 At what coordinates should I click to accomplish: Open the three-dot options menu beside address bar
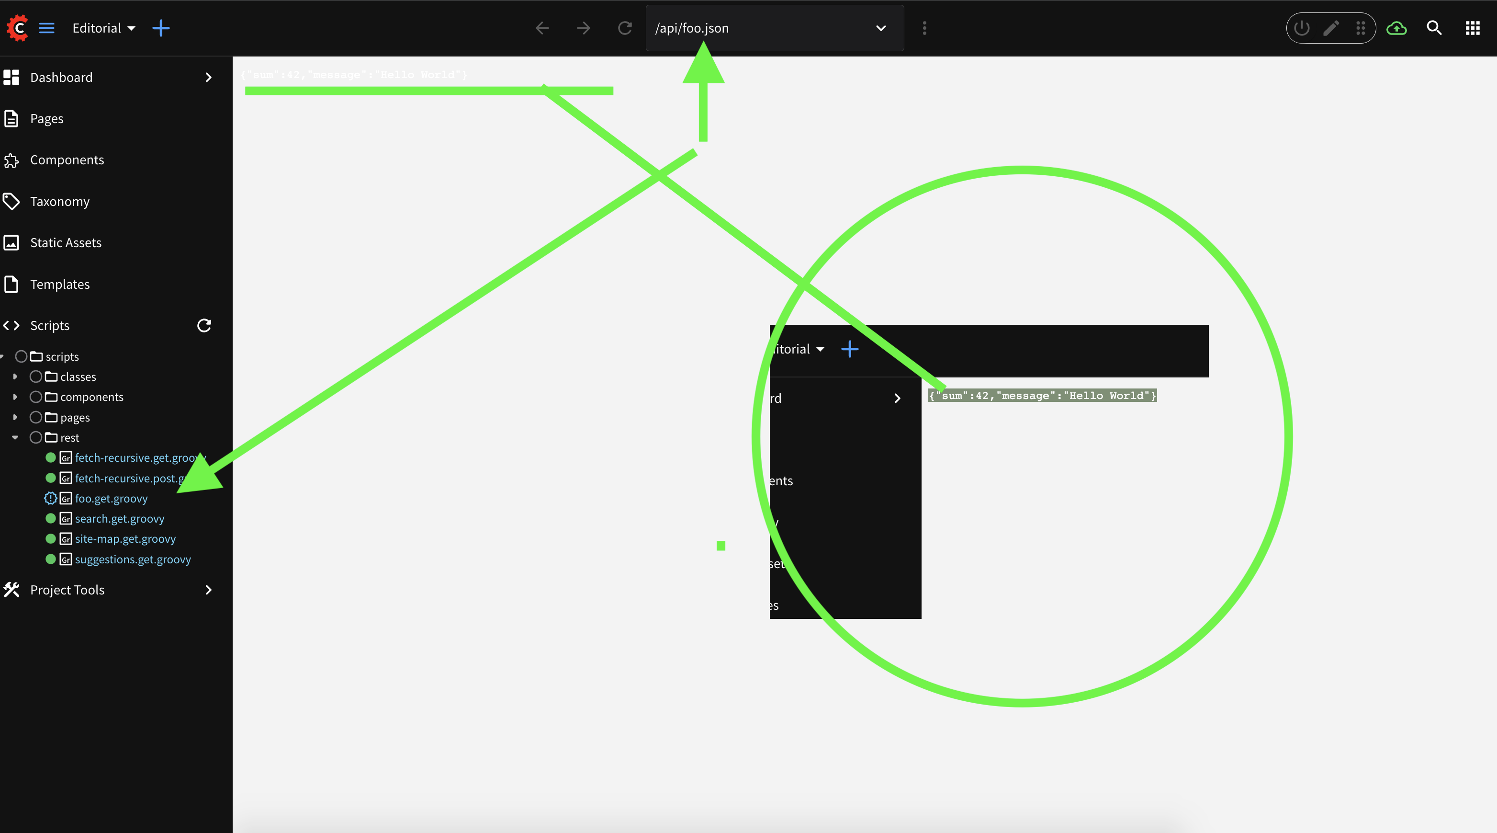tap(924, 28)
